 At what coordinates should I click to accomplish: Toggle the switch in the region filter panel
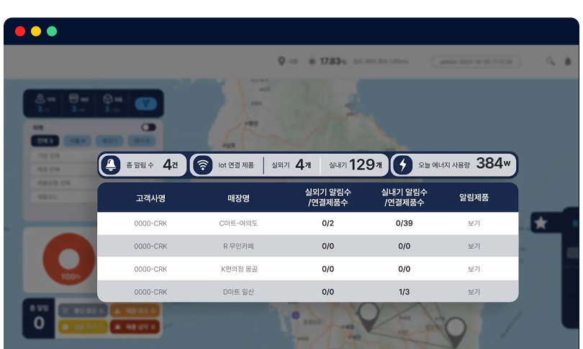click(148, 127)
